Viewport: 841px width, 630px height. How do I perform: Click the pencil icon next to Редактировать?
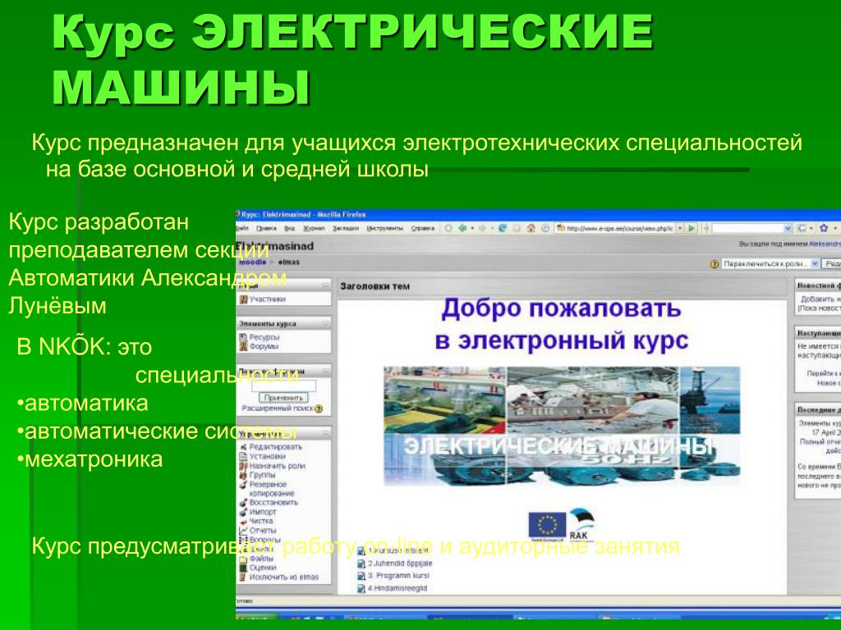point(243,447)
